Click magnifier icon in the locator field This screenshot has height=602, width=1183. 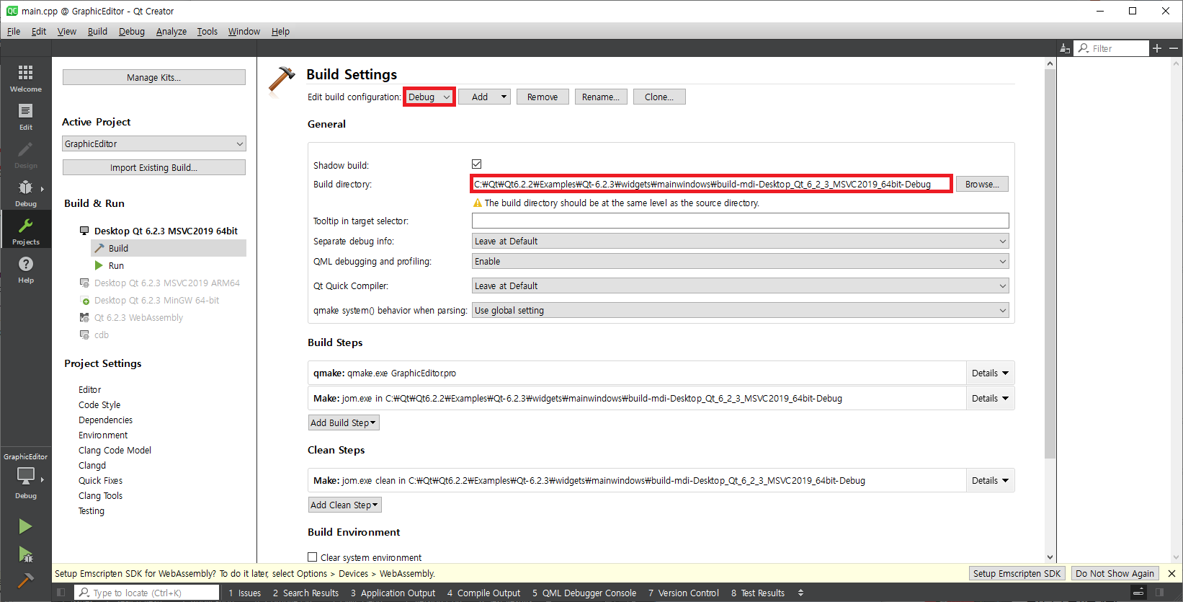[84, 593]
